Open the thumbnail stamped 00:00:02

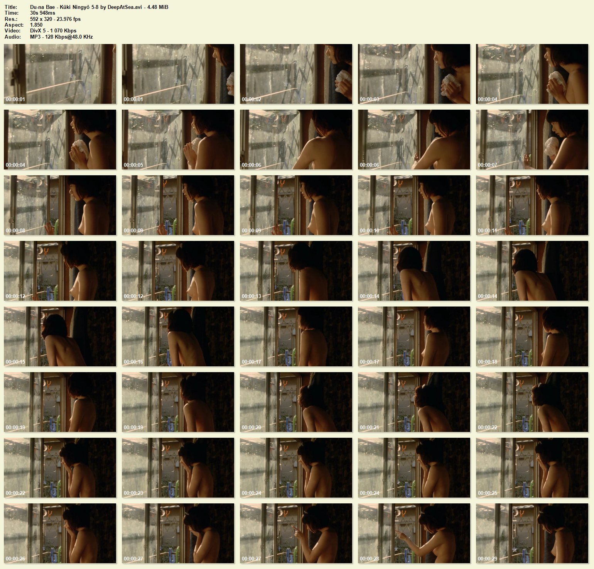pos(296,74)
